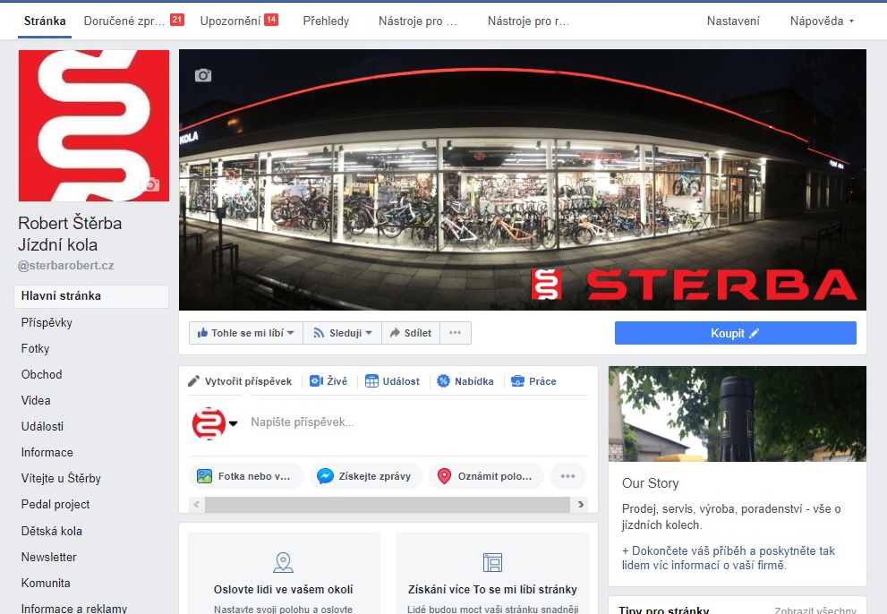Open Pedal project in the sidebar
Screen dimensions: 887x614
(55, 505)
